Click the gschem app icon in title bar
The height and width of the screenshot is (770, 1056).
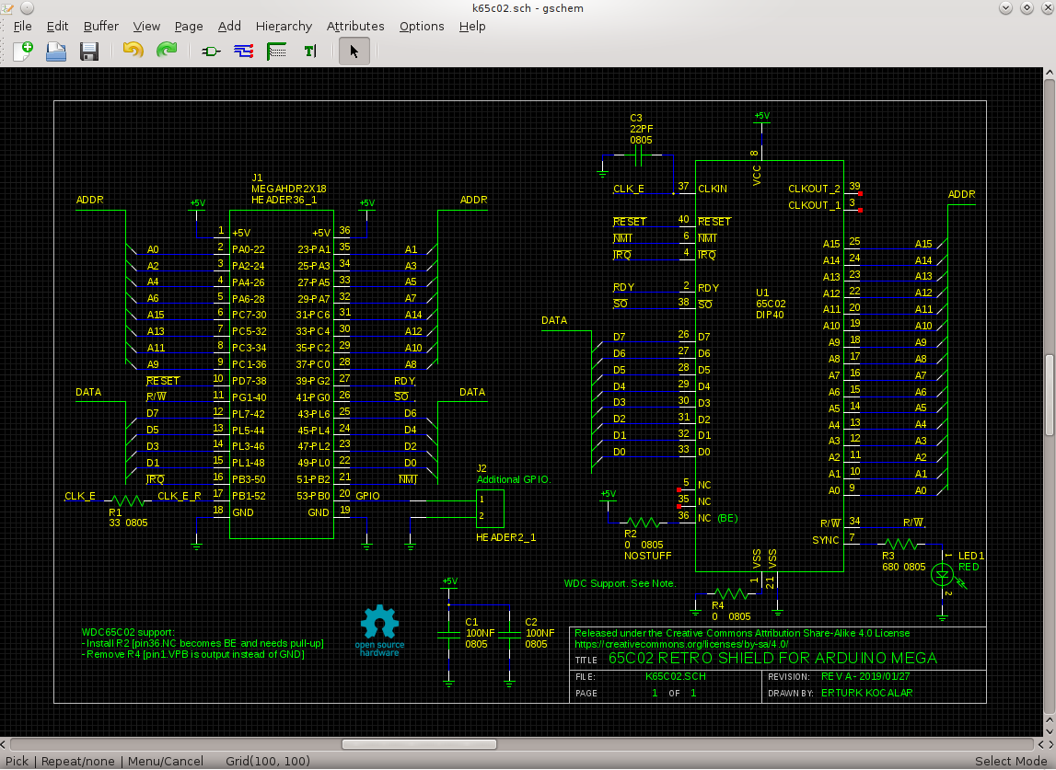tap(7, 8)
